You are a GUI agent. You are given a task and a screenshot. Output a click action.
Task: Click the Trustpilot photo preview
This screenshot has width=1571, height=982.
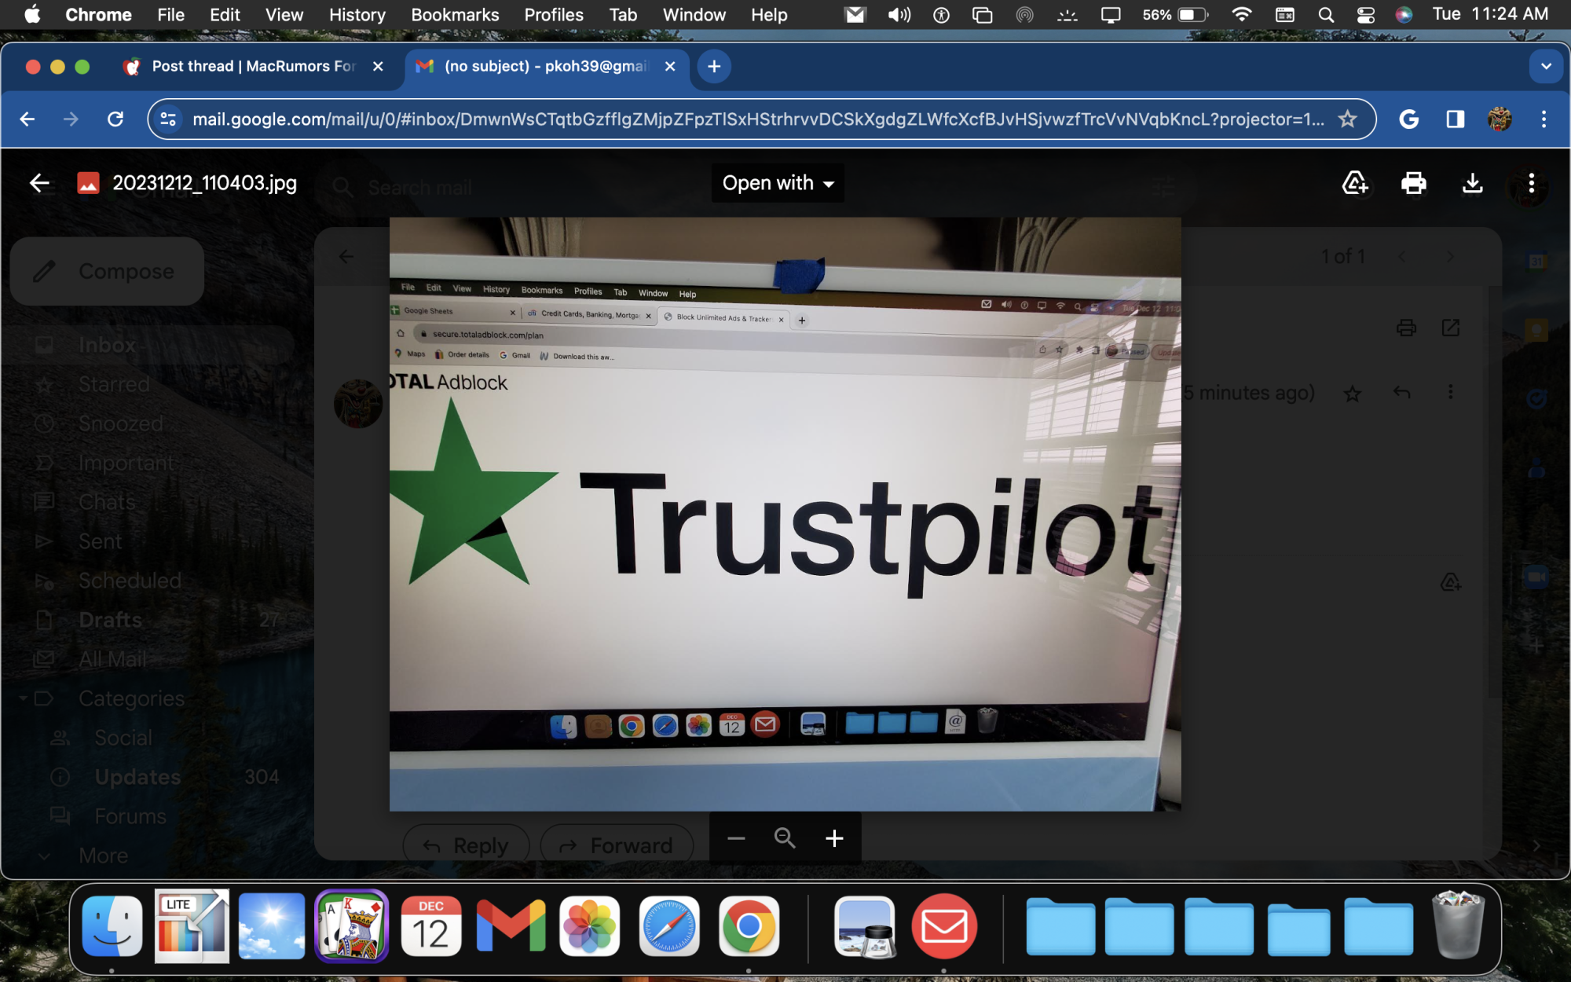785,514
